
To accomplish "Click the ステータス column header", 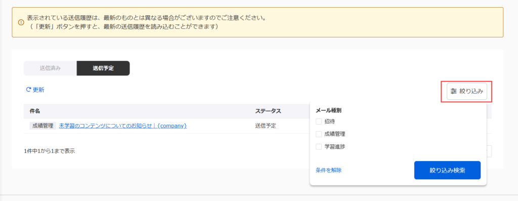I will [x=268, y=111].
